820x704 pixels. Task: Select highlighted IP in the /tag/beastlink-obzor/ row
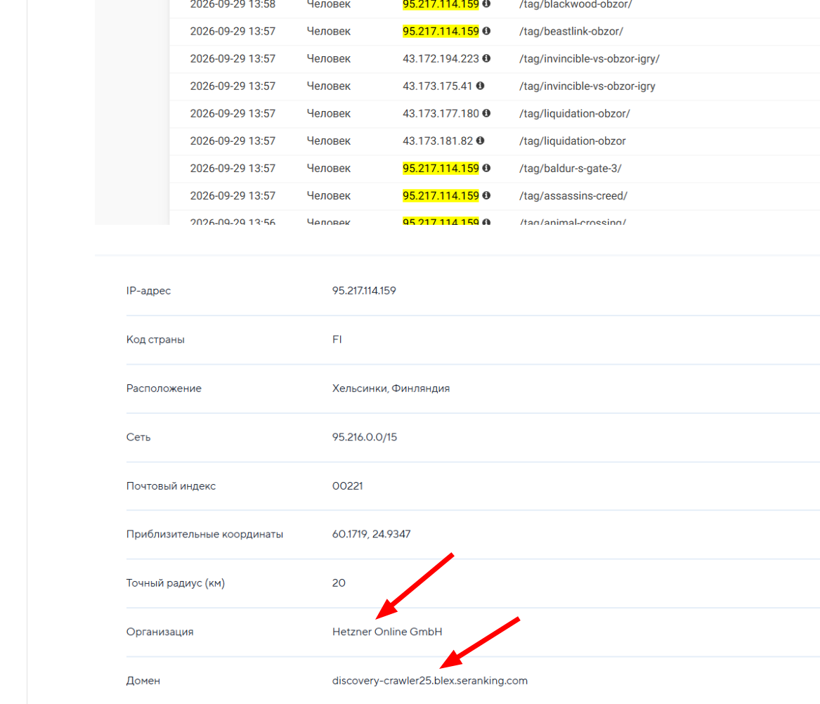441,32
